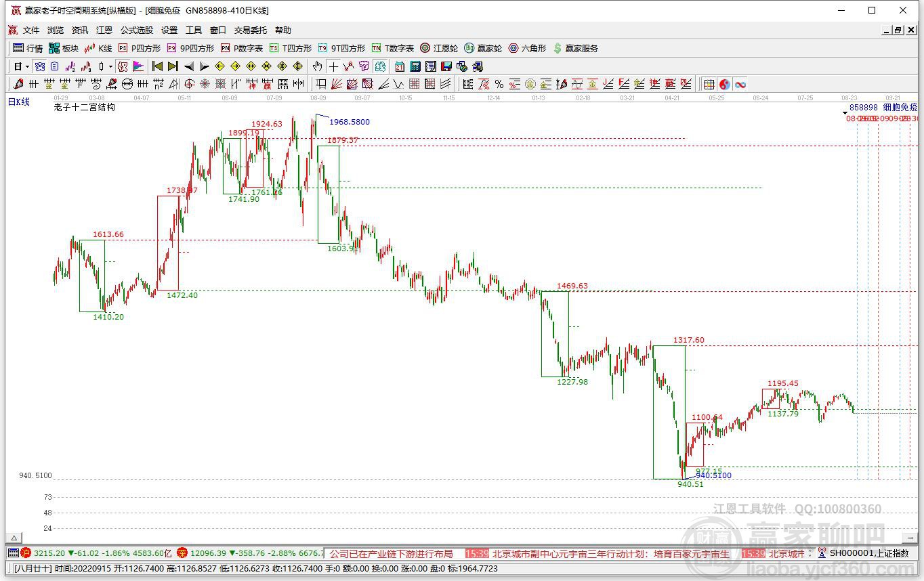Click the 1195.45 price label
The height and width of the screenshot is (581, 924).
point(783,383)
